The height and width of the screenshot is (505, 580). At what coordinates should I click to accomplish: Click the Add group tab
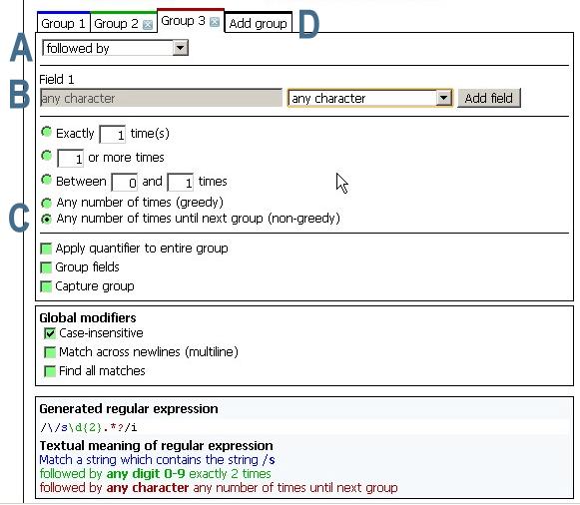[x=258, y=23]
